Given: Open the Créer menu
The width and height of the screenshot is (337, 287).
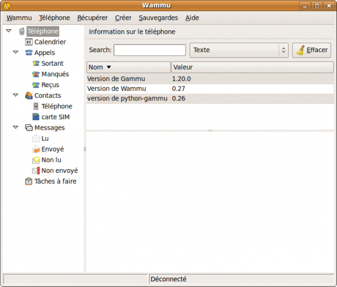Looking at the screenshot, I should click(123, 18).
